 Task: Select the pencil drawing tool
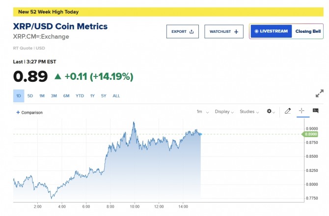point(288,111)
